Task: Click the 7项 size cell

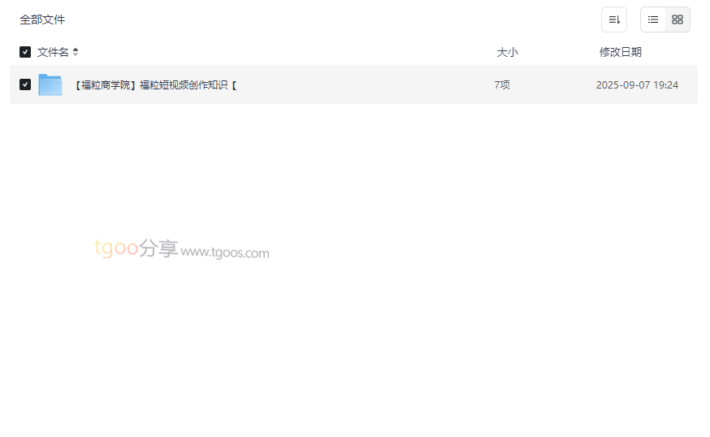Action: [x=502, y=84]
